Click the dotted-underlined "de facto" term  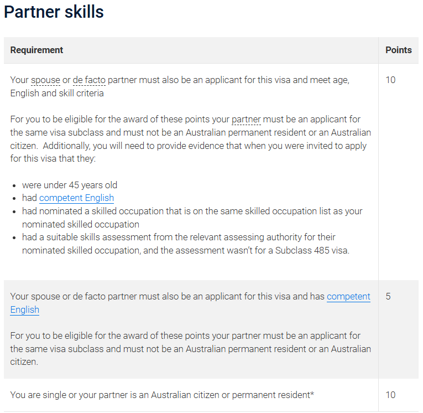click(x=89, y=80)
